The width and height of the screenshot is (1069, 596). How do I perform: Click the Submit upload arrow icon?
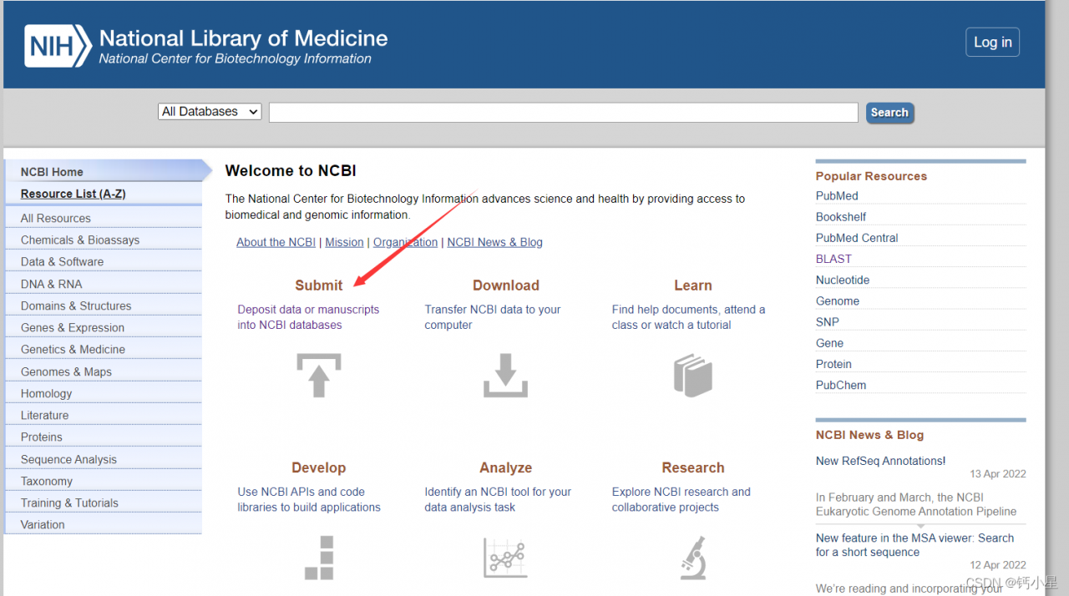[319, 375]
